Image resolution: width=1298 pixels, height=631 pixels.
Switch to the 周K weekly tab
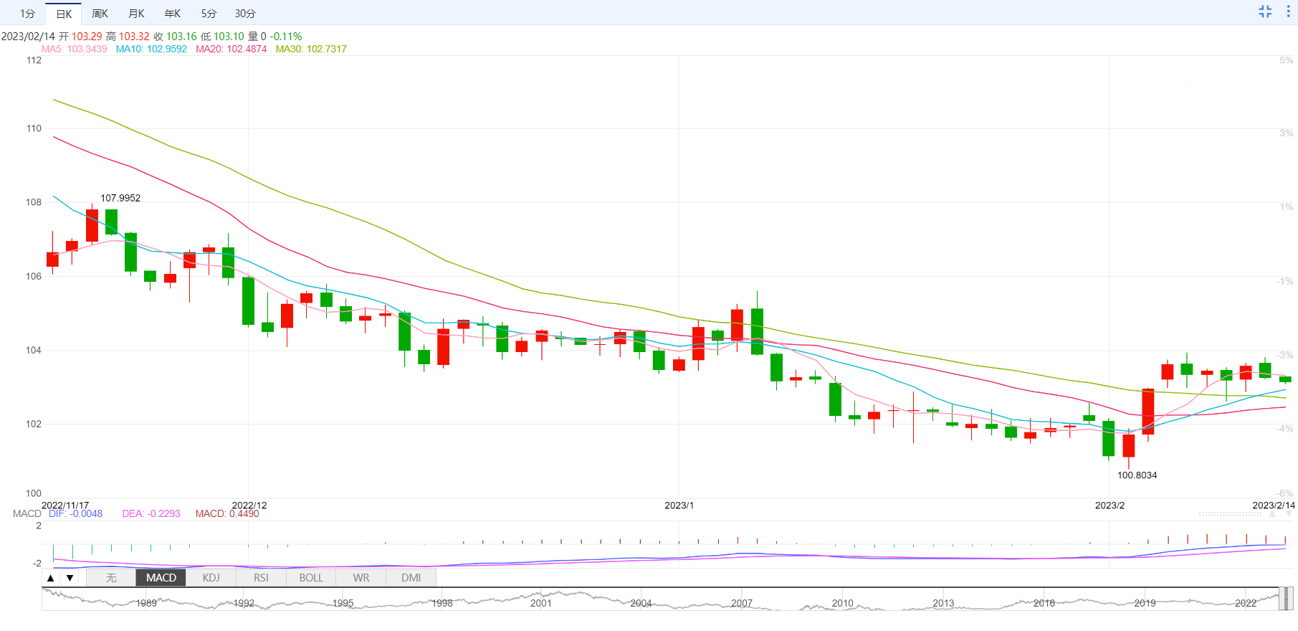[x=100, y=14]
